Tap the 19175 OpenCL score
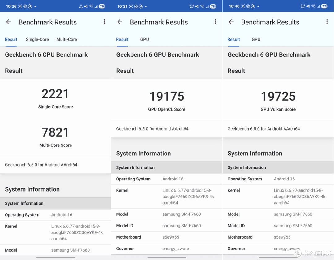Screen dimensions: 334x260 167,96
